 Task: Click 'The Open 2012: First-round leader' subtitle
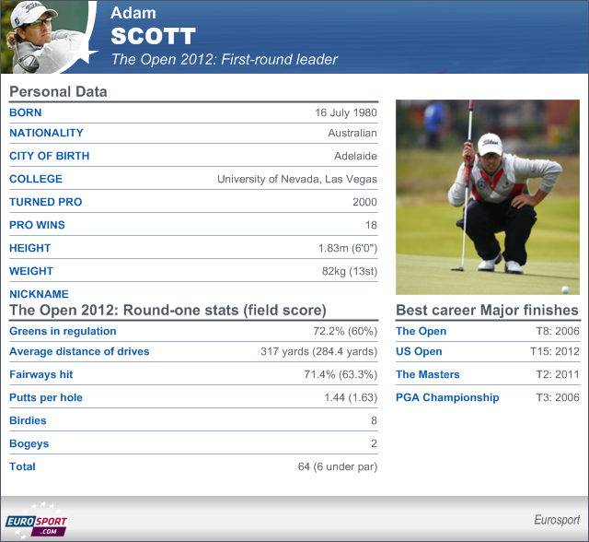(x=225, y=59)
